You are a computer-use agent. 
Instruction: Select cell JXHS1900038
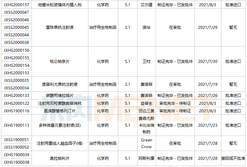16,162
